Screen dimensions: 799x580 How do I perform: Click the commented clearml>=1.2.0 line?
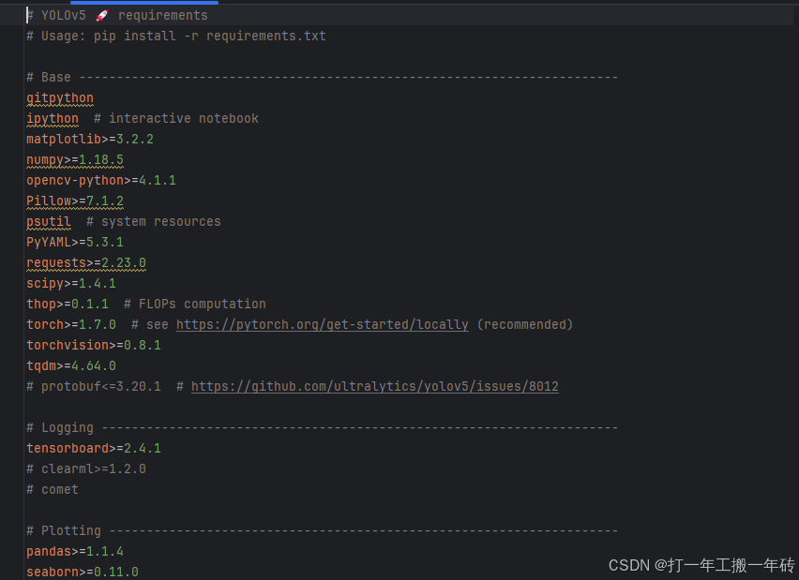click(86, 468)
